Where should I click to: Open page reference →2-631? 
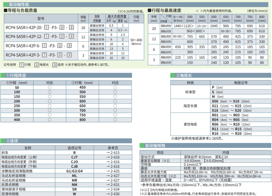[x=113, y=185]
